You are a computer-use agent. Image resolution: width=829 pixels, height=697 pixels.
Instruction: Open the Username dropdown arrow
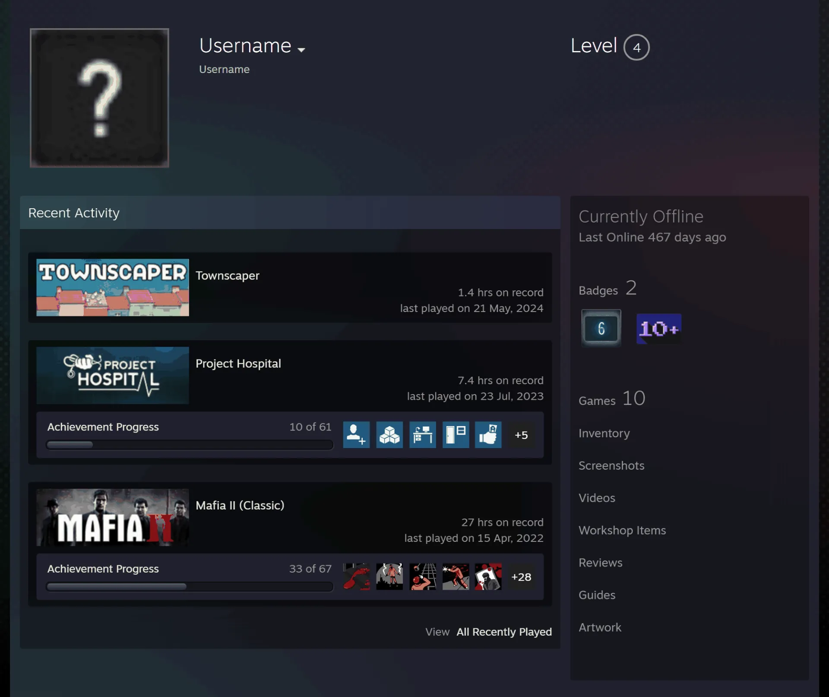301,50
